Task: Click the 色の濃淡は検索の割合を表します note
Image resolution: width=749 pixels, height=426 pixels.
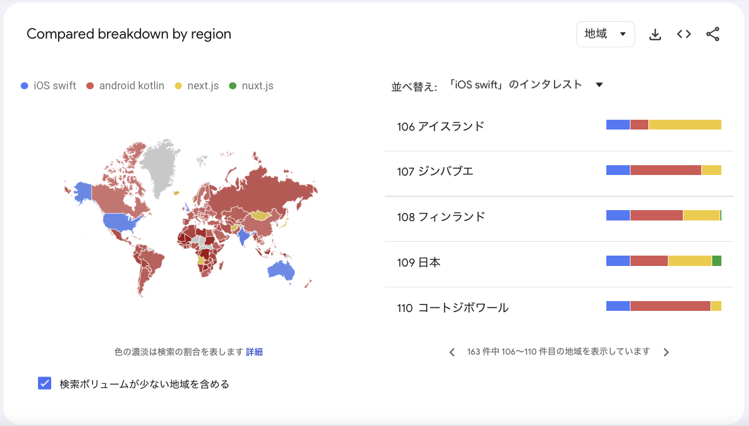Action: click(179, 352)
